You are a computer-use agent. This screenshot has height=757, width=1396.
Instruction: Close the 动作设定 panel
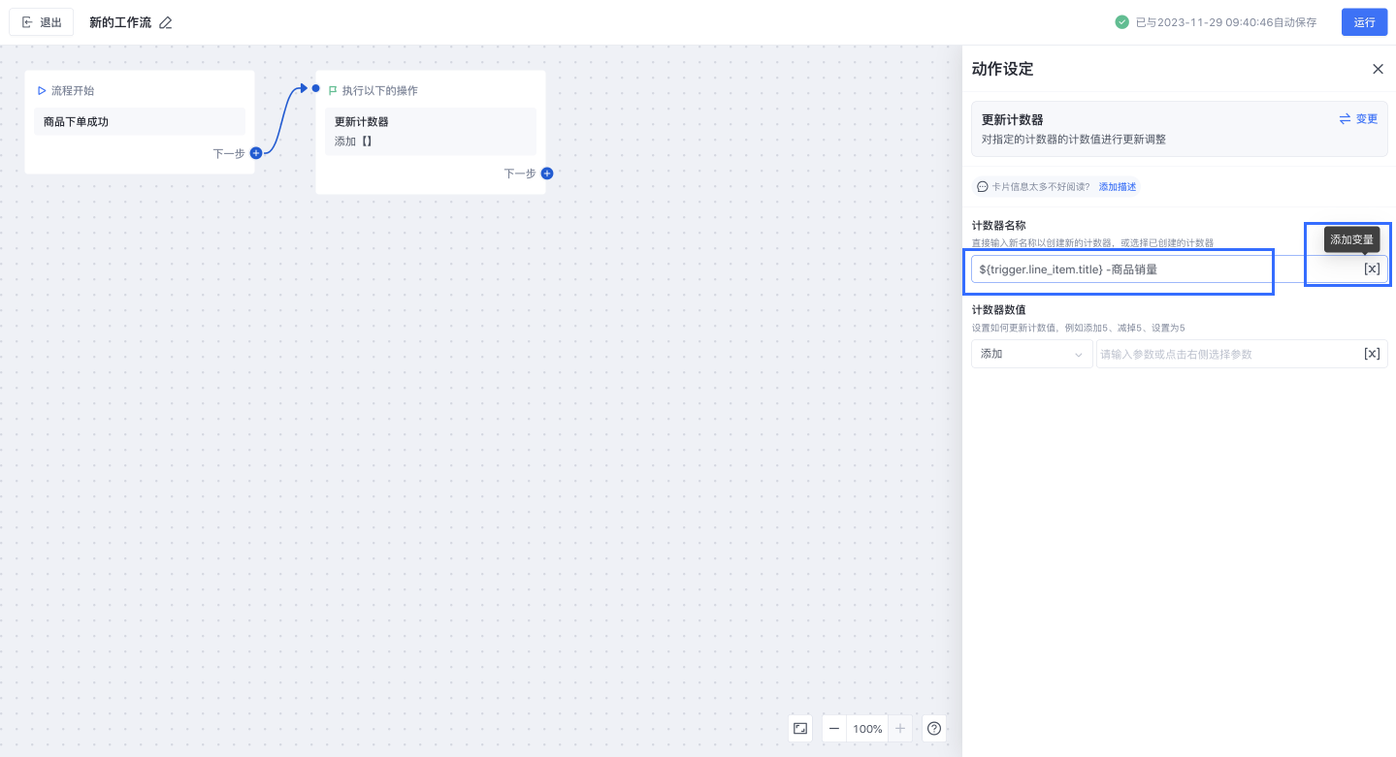(1378, 69)
